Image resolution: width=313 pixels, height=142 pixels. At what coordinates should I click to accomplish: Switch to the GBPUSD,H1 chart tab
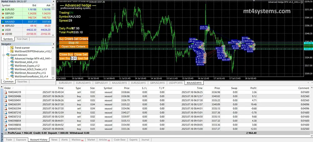tap(100, 83)
